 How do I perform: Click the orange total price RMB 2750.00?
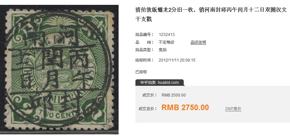coord(185,108)
